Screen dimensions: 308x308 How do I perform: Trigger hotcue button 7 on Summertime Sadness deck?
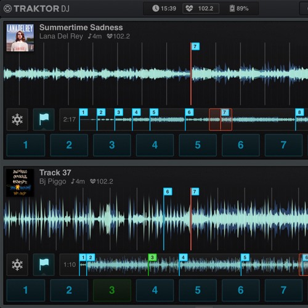(283, 145)
